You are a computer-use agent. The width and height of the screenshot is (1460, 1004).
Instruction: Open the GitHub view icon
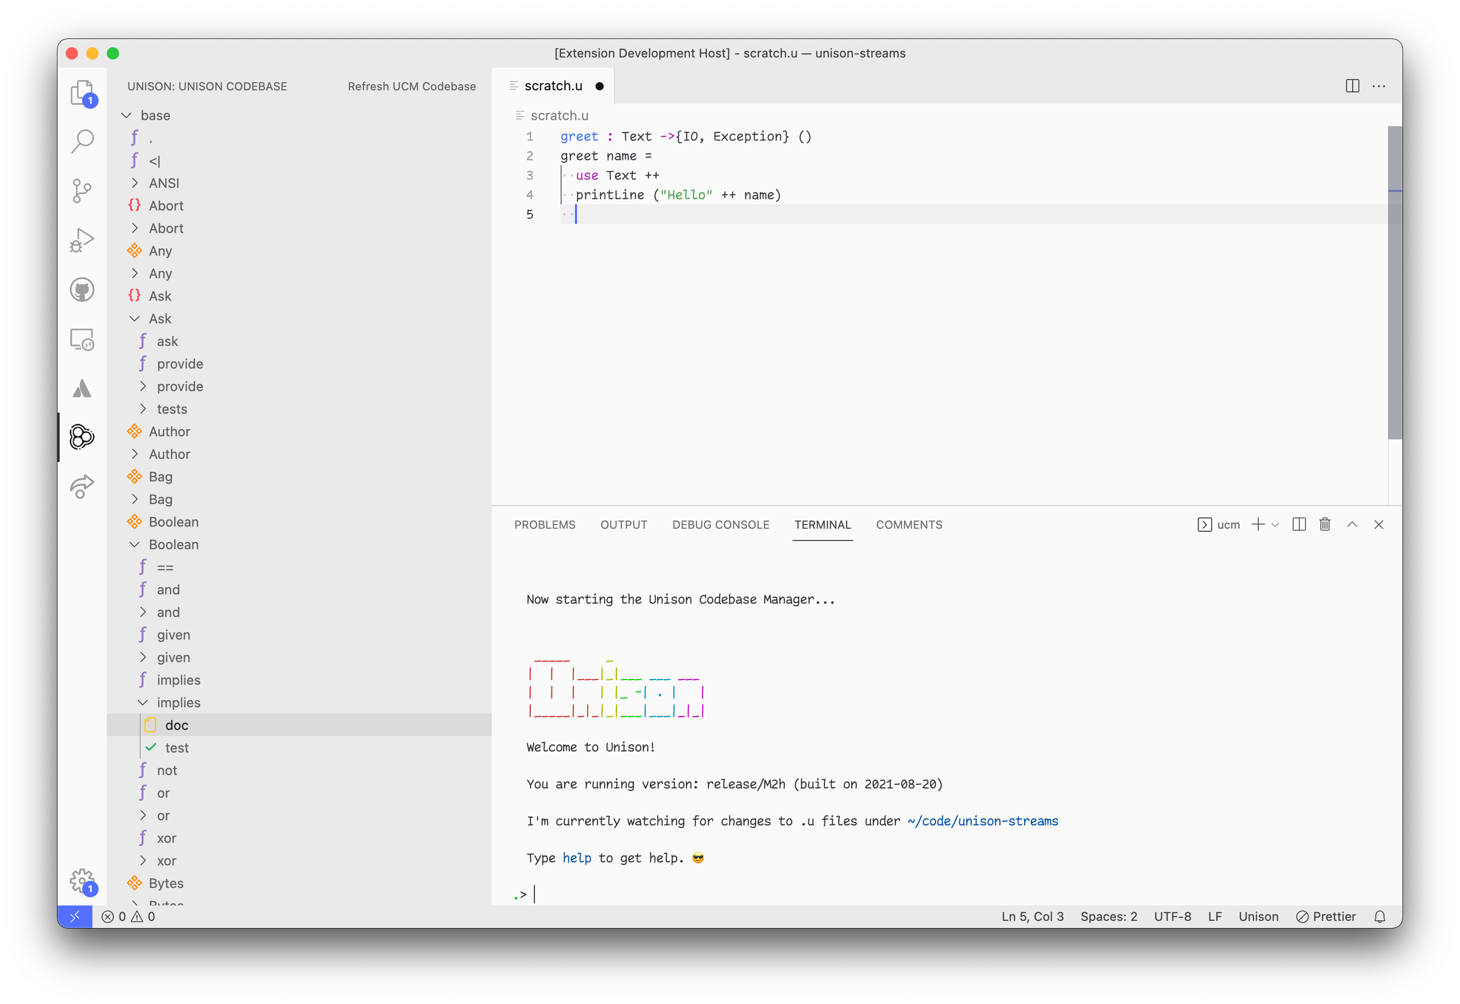click(82, 289)
